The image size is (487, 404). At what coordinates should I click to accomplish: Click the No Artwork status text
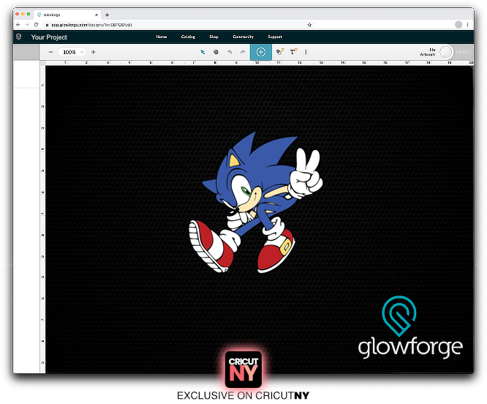428,52
